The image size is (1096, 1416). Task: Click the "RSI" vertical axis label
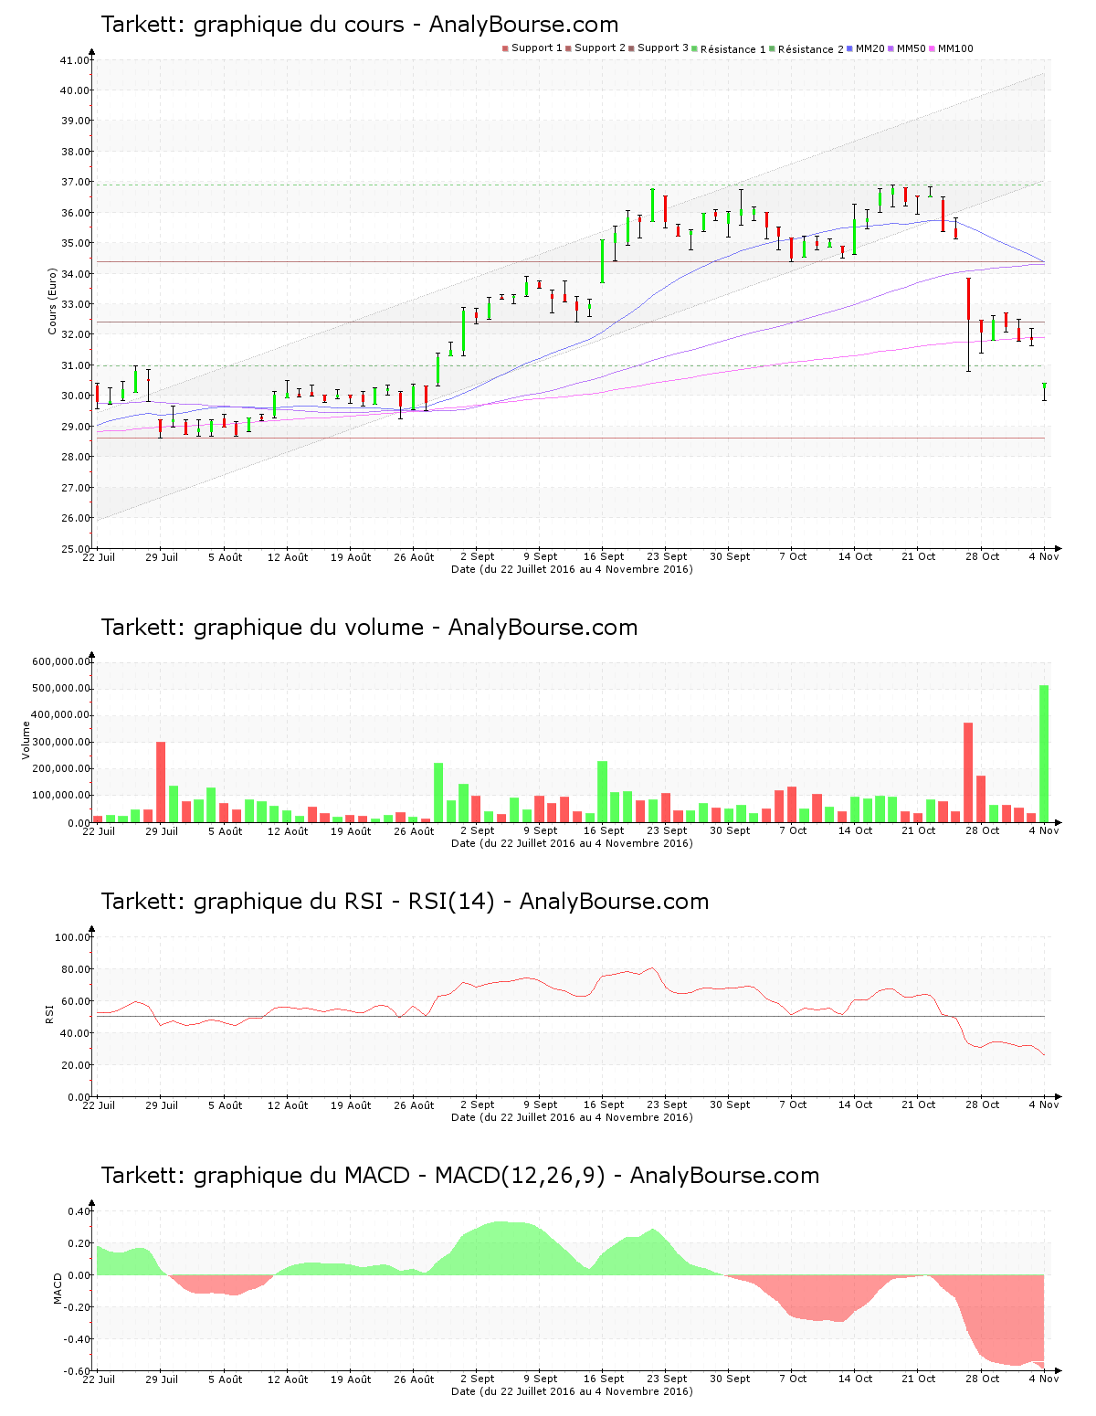point(49,1013)
